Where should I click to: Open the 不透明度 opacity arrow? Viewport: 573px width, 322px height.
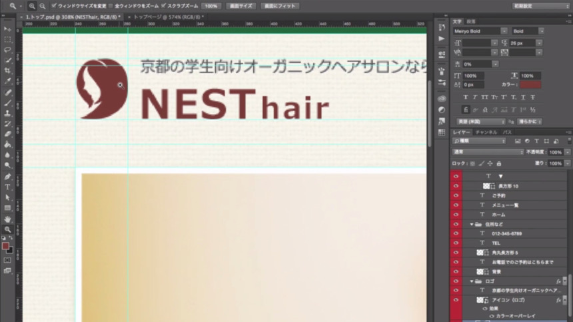tap(567, 152)
